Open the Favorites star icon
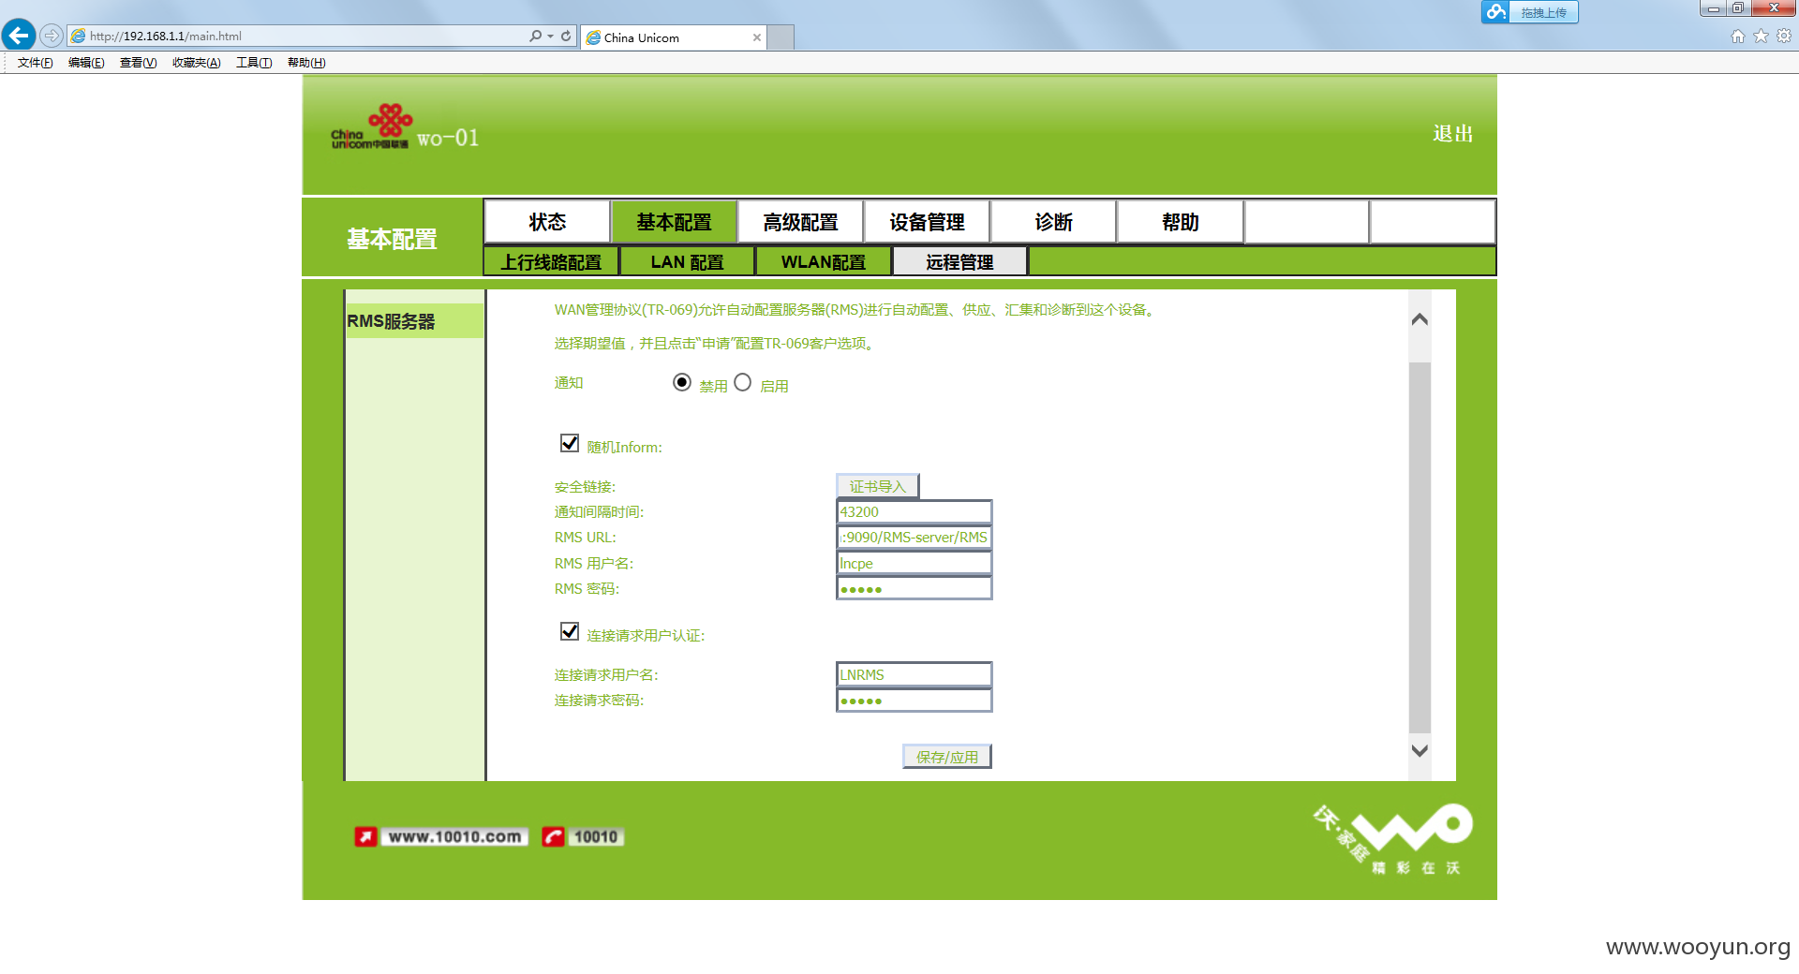 [1761, 36]
